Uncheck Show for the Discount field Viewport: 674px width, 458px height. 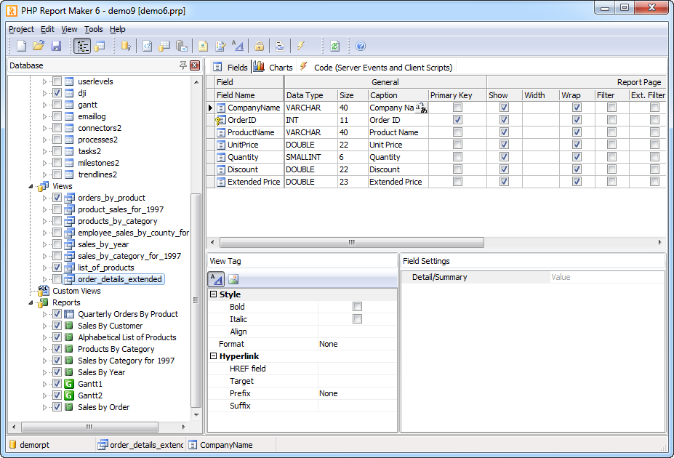(503, 169)
